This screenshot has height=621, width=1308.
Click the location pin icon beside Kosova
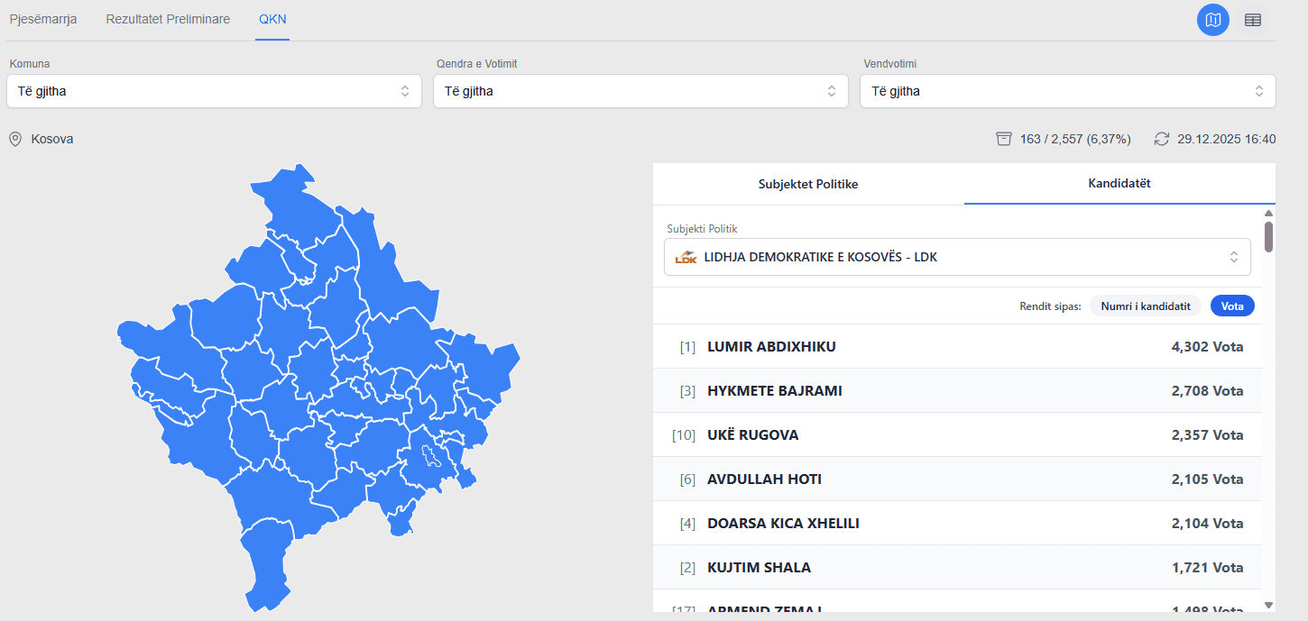pos(15,140)
